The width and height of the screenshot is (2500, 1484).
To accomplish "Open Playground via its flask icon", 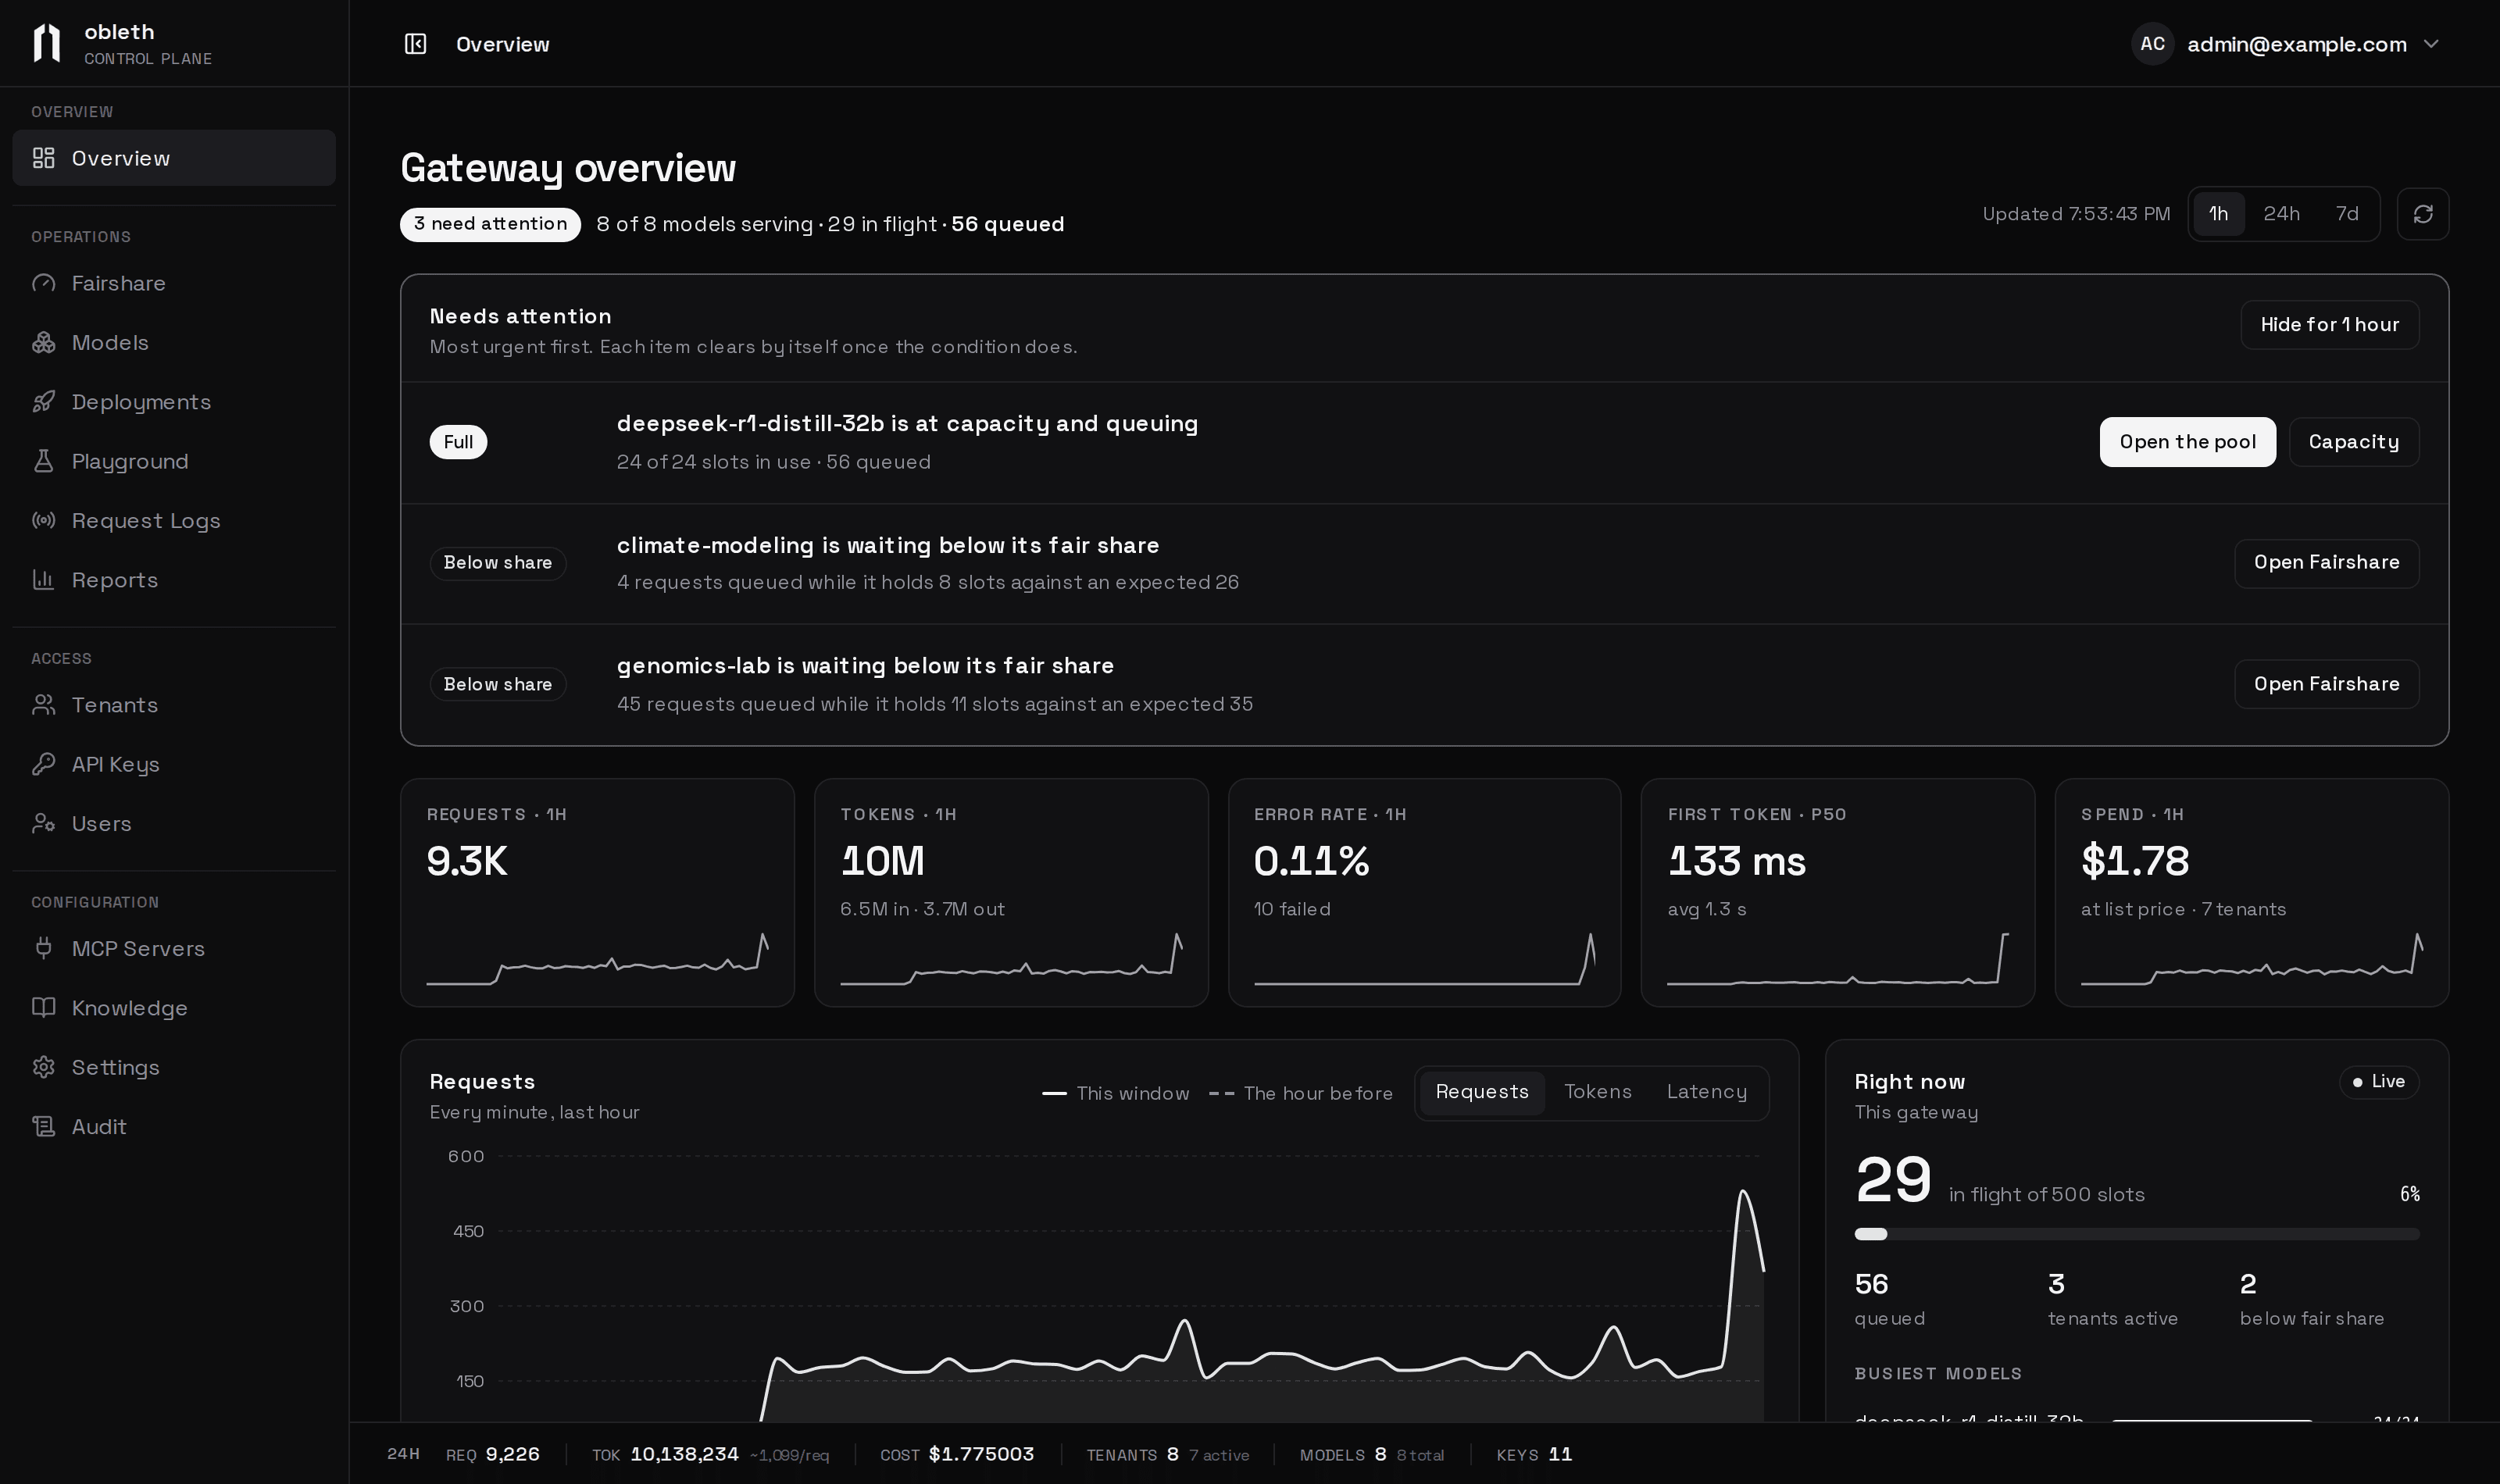I will (43, 461).
